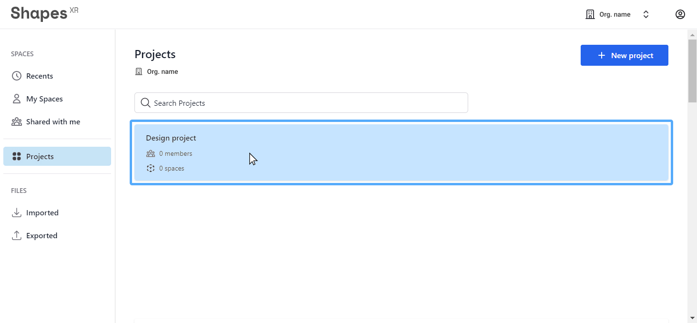Click the person icon beside My Spaces

pos(17,99)
